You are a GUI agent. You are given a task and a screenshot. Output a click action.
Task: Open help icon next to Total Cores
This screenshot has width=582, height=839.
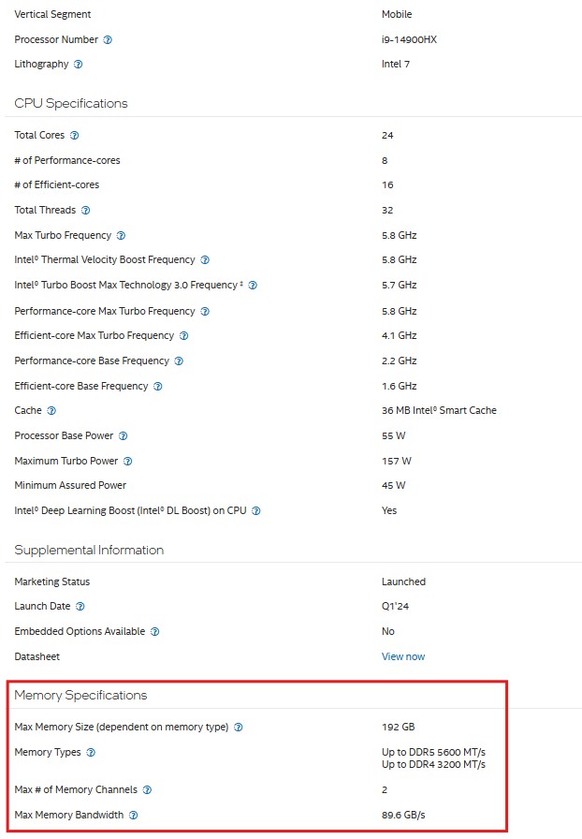(74, 136)
